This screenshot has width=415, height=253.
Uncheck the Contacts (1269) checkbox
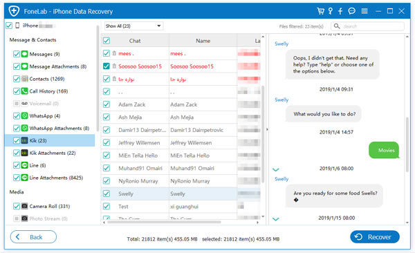17,79
